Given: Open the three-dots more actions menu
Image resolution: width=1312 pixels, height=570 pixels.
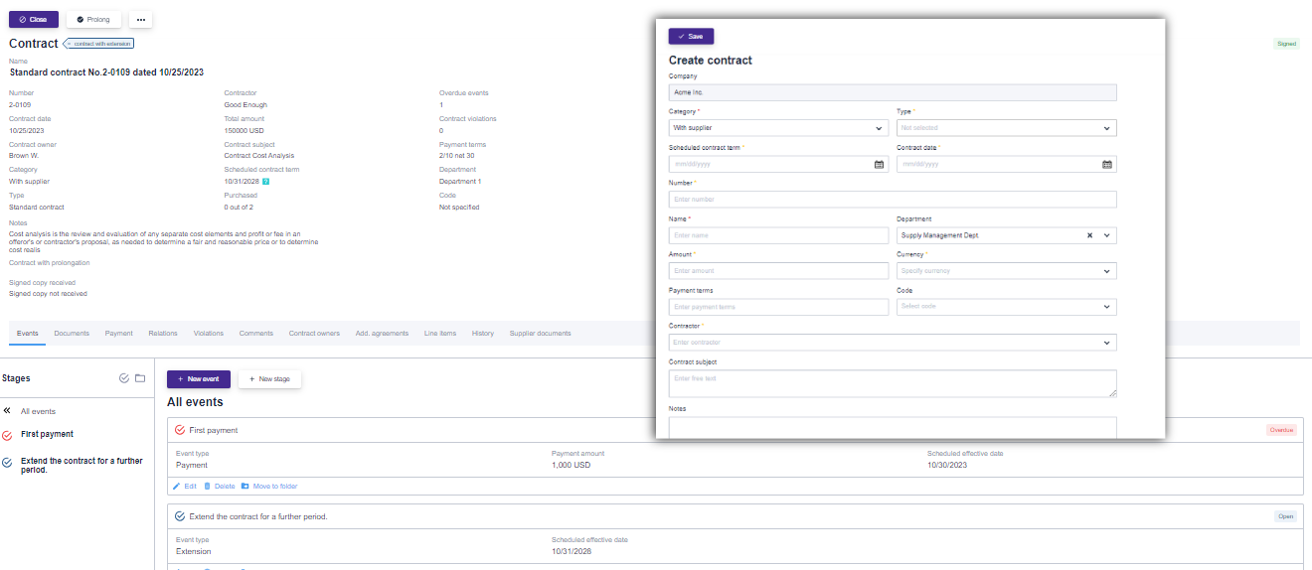Looking at the screenshot, I should (141, 19).
